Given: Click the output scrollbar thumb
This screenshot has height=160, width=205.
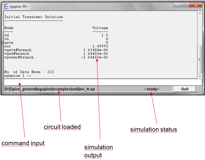Looking at the screenshot, I should click(199, 59).
